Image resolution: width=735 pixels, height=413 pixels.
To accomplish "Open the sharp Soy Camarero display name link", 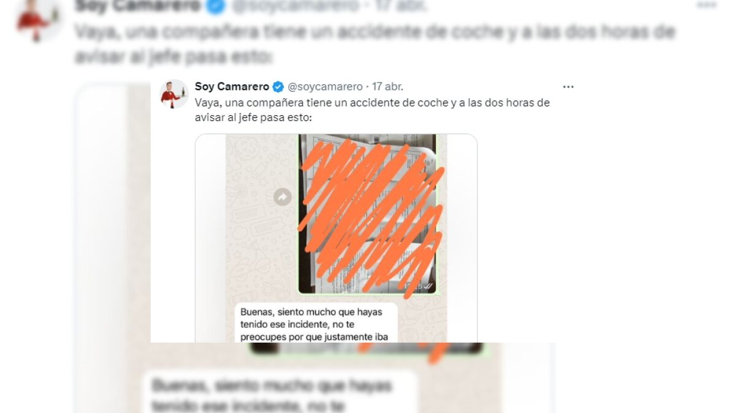I will tap(232, 86).
